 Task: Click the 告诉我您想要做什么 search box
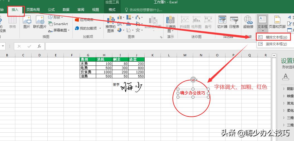(144, 10)
